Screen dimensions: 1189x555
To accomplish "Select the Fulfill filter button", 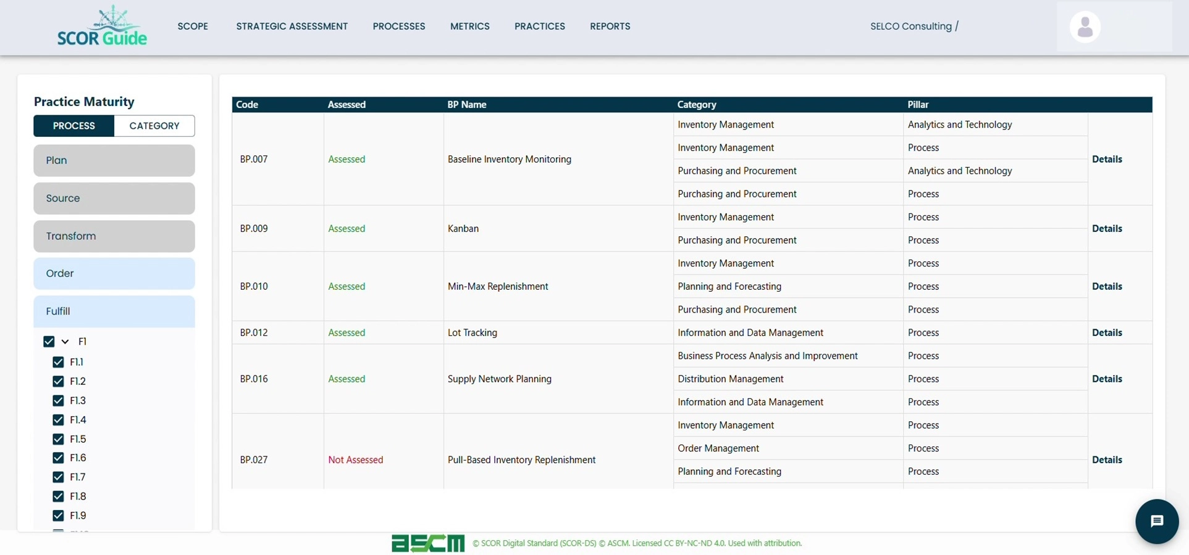I will tap(114, 311).
